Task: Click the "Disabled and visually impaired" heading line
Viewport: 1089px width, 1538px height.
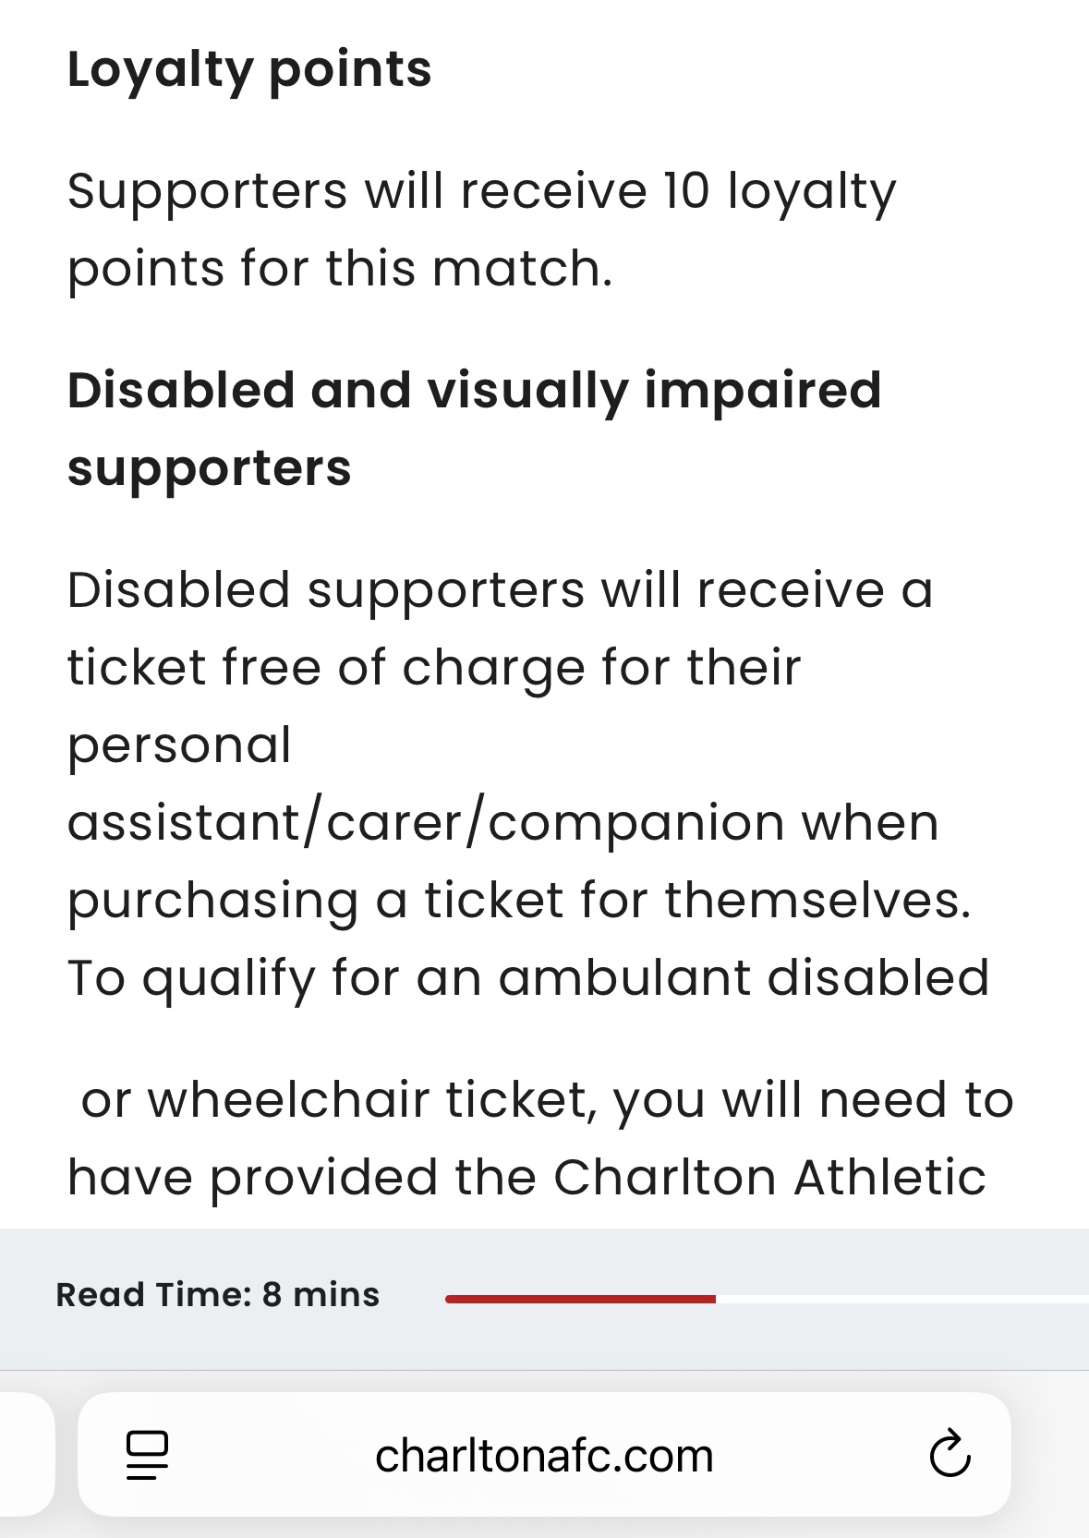Action: click(x=474, y=392)
